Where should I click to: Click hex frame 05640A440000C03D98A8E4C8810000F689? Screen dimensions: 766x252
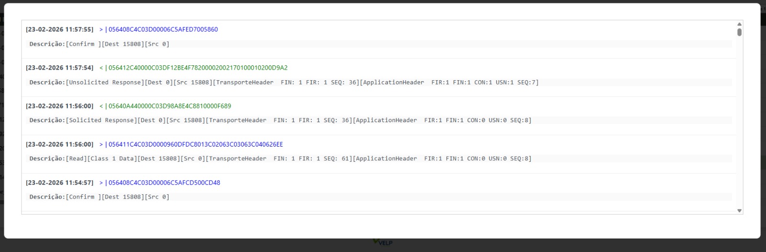click(169, 106)
